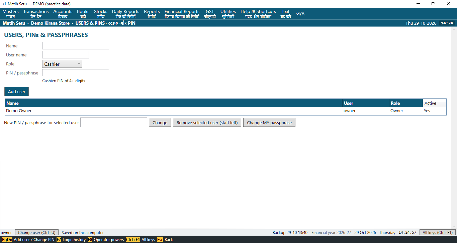Sort by the User column header

click(366, 103)
